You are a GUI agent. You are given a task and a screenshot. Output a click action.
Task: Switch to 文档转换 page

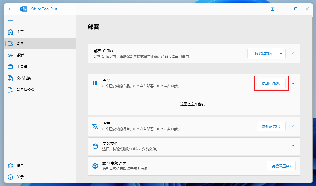[40, 78]
